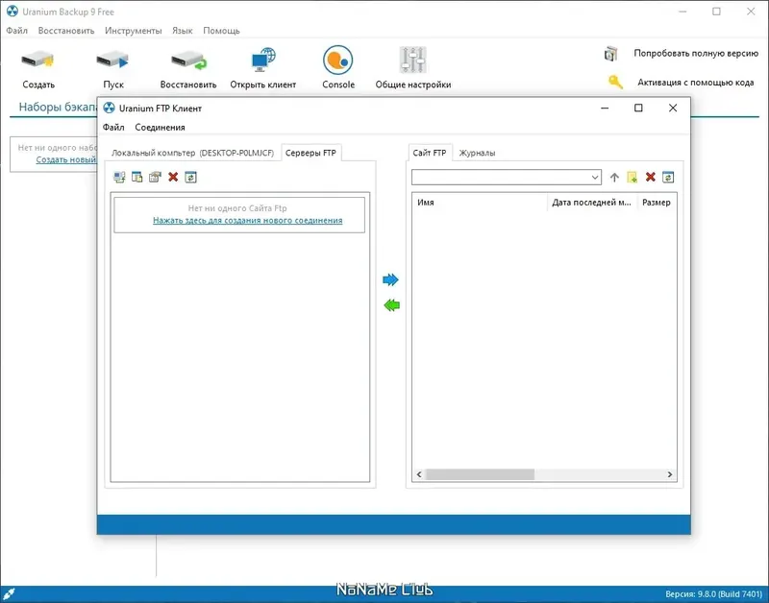Click text Нет ни одного Сайта Ftp
Image resolution: width=769 pixels, height=603 pixels.
(237, 208)
